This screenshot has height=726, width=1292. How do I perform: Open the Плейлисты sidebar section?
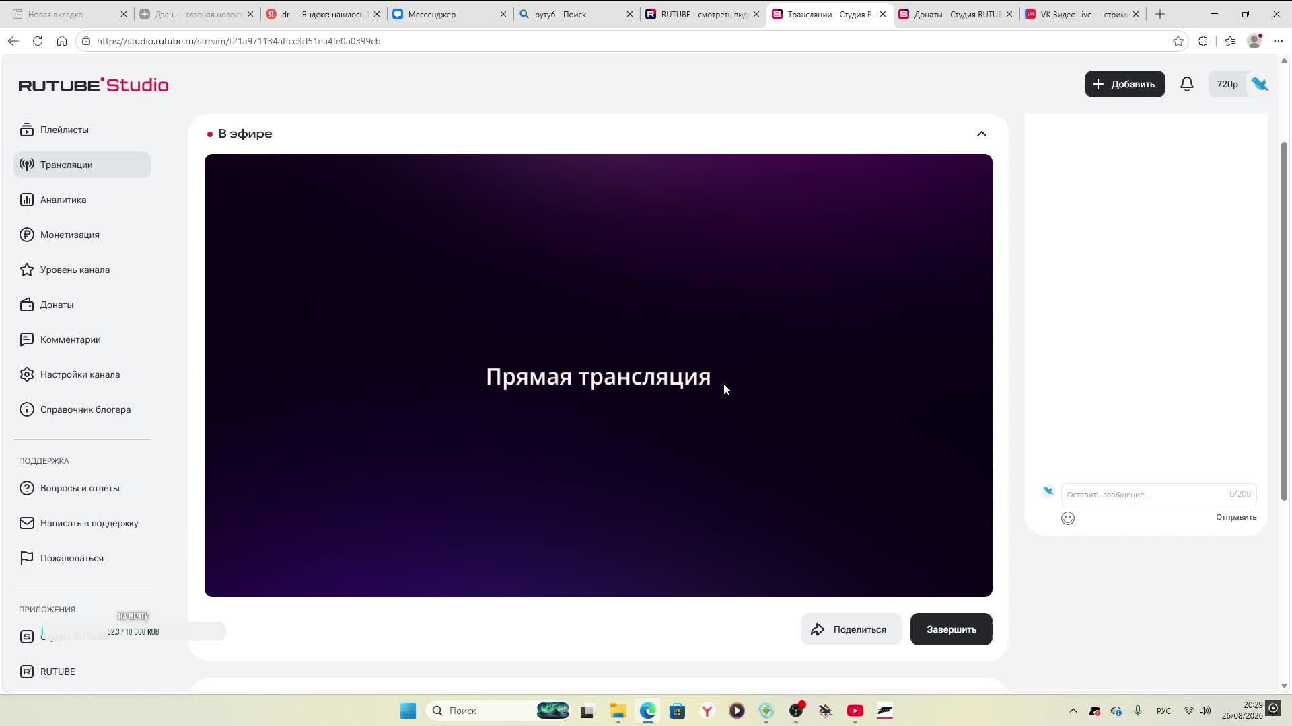pos(82,130)
